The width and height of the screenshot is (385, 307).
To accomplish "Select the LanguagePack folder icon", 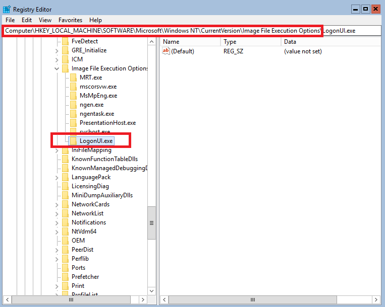I will click(65, 177).
